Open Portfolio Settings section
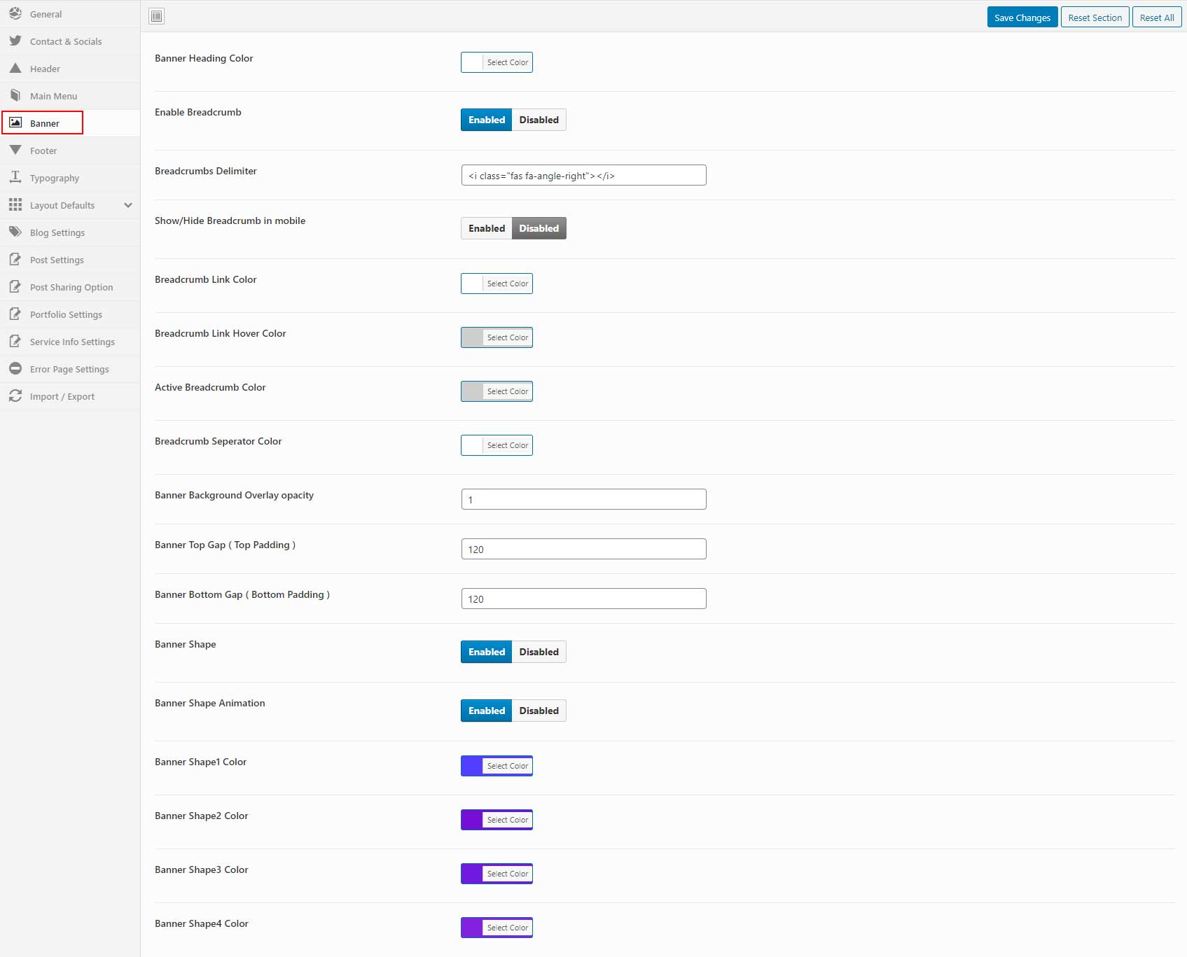 click(x=70, y=314)
